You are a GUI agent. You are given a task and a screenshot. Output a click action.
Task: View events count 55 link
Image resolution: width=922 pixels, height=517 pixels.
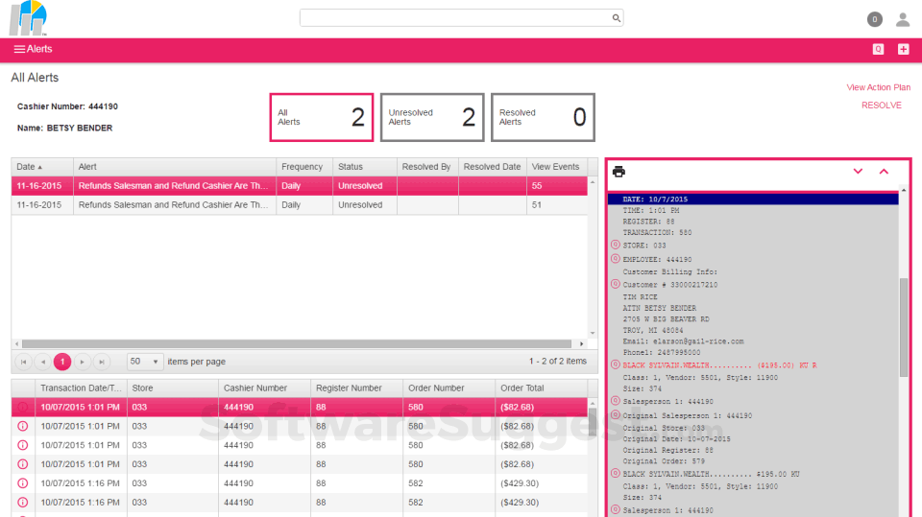537,186
